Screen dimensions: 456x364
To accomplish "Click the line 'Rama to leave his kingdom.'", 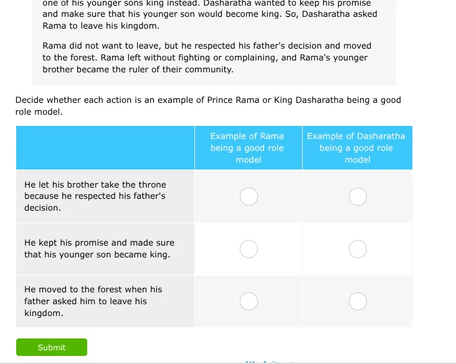I will [x=101, y=26].
